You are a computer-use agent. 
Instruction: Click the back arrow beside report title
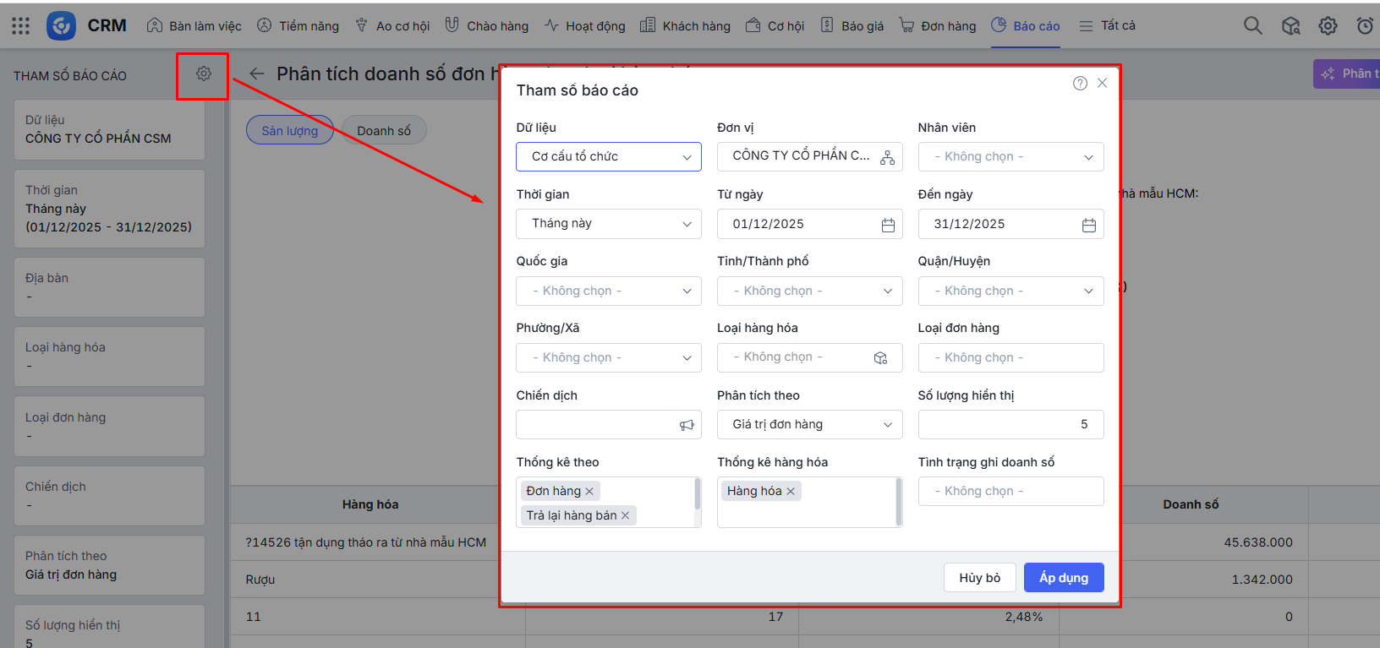click(x=257, y=74)
